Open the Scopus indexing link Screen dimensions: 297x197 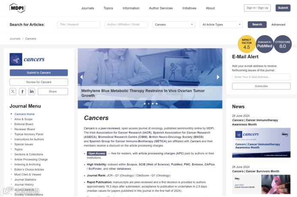coord(132,164)
